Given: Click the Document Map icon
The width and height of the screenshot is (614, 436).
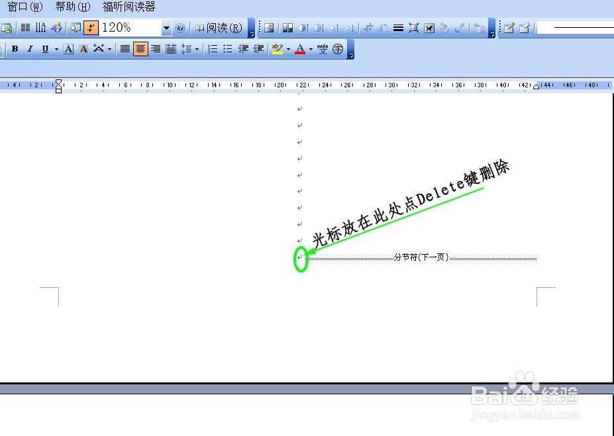Looking at the screenshot, I should pyautogui.click(x=76, y=28).
